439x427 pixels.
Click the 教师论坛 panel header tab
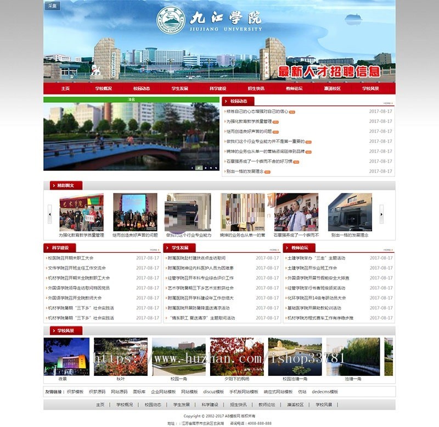[300, 248]
